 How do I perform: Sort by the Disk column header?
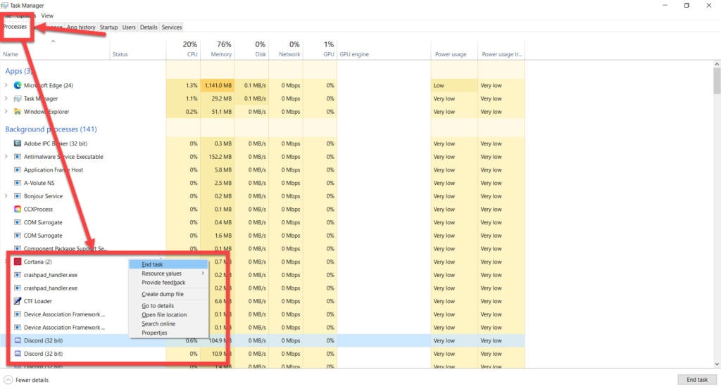(251, 49)
